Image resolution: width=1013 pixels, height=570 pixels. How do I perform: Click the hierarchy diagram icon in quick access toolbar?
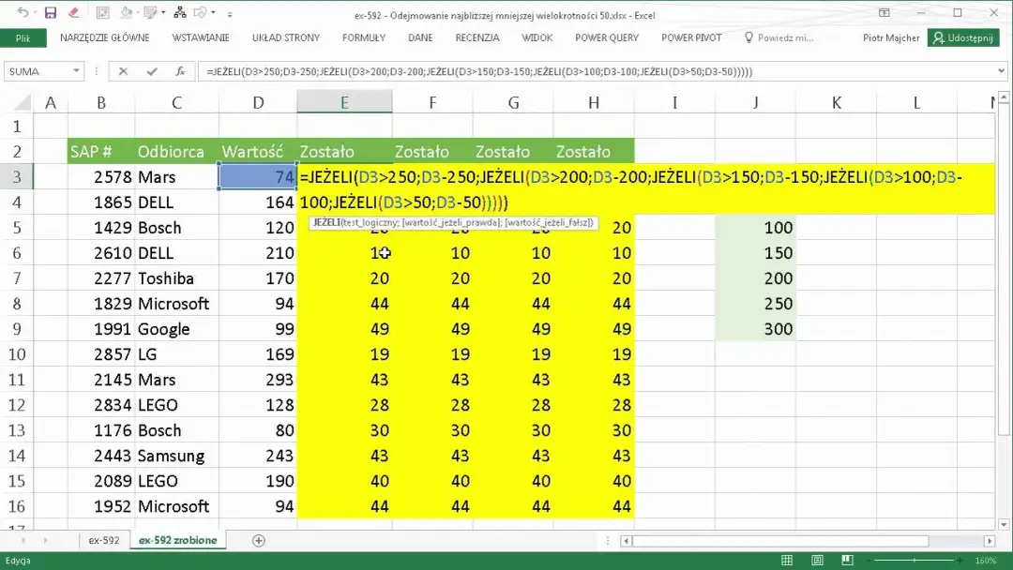point(178,13)
